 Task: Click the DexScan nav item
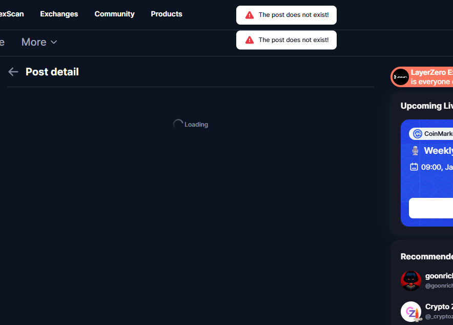12,14
